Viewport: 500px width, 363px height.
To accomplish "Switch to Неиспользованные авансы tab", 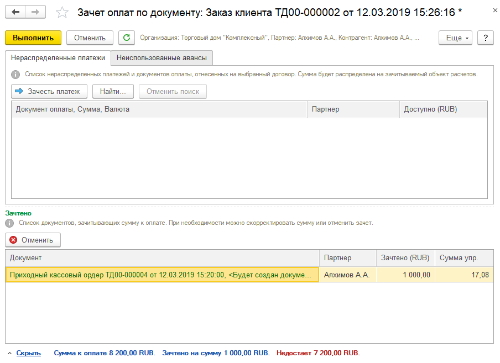I will click(162, 57).
